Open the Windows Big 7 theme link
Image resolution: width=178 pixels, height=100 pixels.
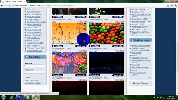137,27
